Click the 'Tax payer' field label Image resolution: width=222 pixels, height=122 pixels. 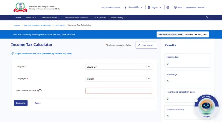(x=21, y=78)
